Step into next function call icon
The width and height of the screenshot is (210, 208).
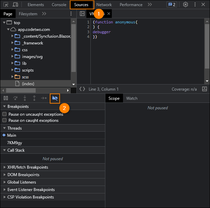pos(25,98)
